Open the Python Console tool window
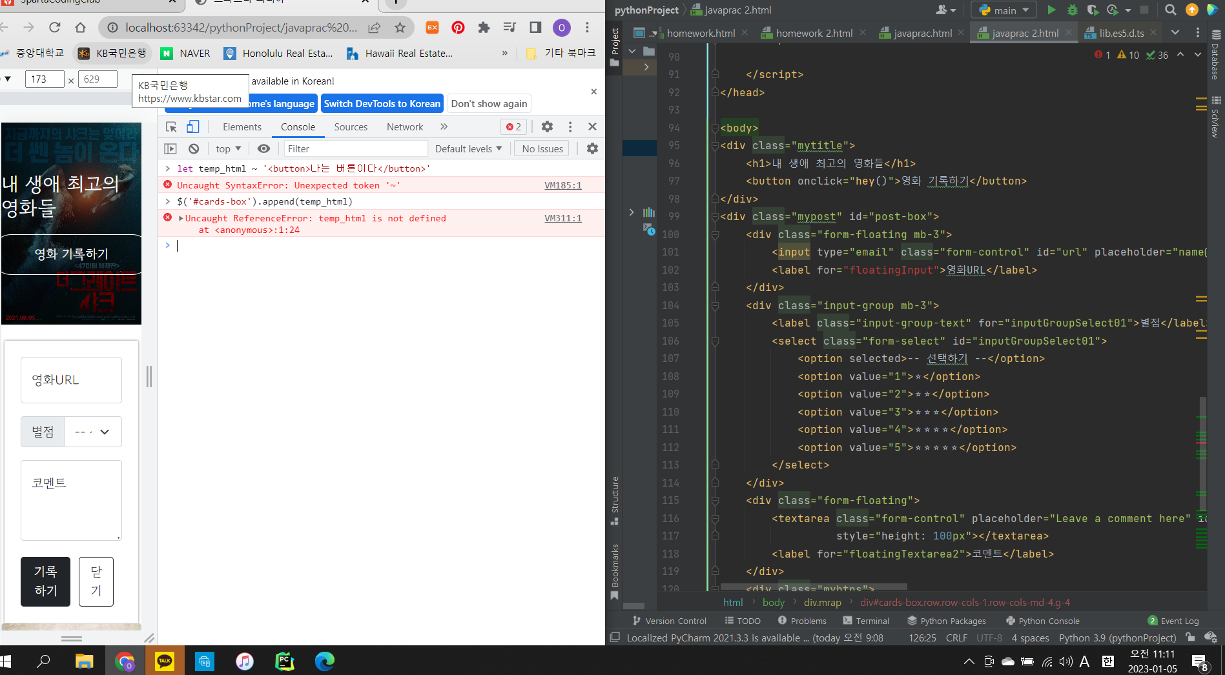1225x675 pixels. pyautogui.click(x=1043, y=621)
